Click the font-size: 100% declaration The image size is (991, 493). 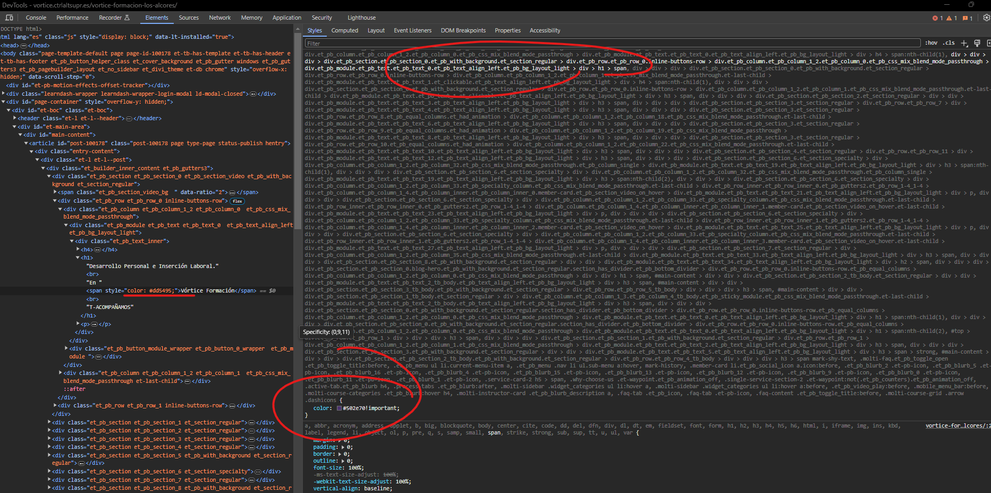point(338,468)
